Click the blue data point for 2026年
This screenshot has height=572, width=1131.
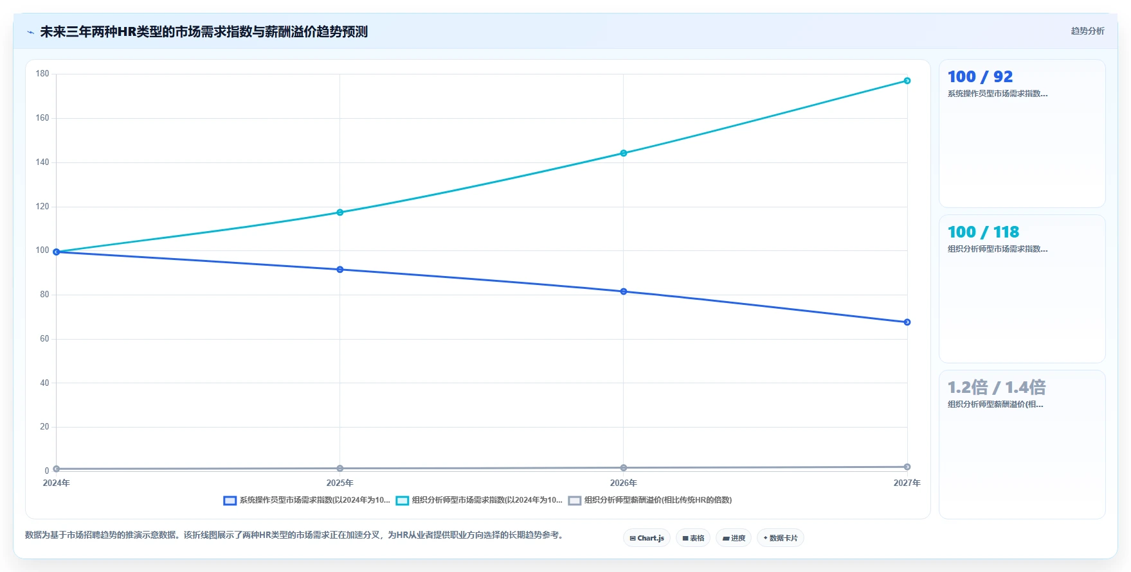point(624,291)
